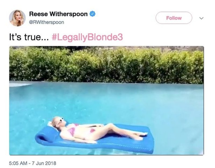Follow the Reese Witherspoon account

tap(174, 18)
